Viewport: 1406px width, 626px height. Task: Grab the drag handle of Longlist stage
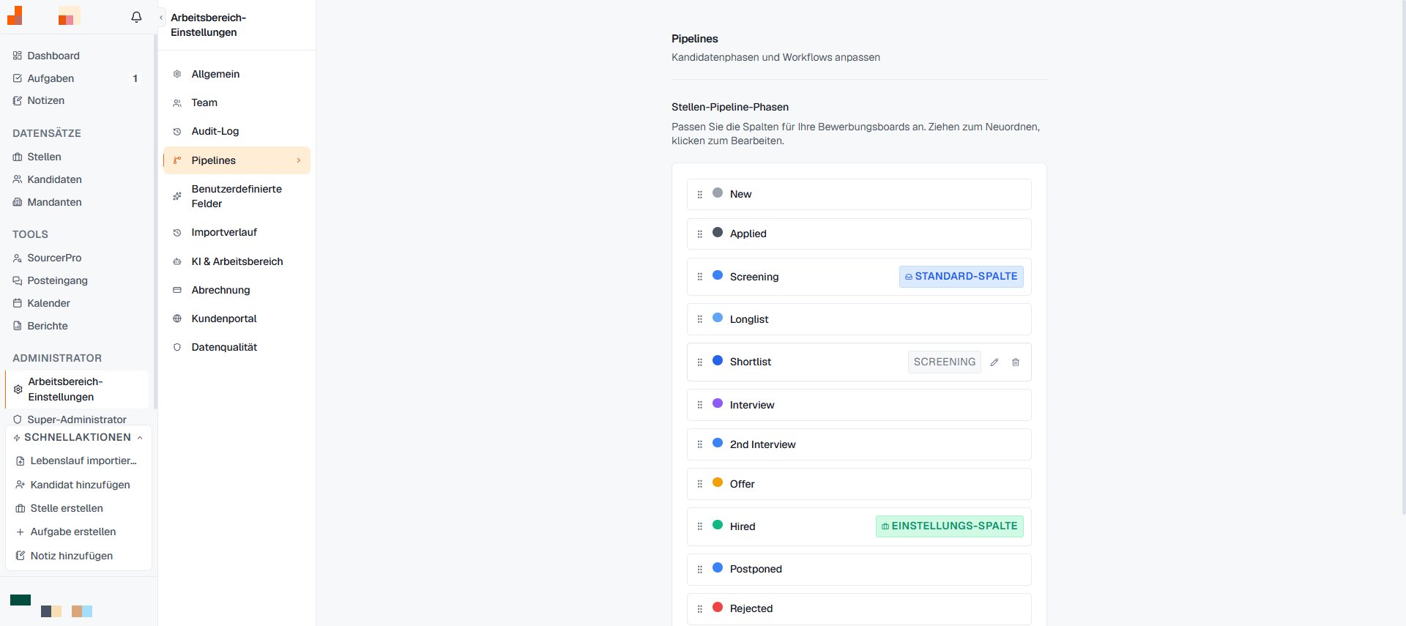pyautogui.click(x=699, y=319)
